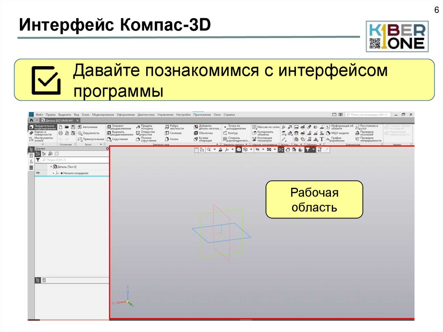The width and height of the screenshot is (443, 332).
Task: Expand the Деталь (Тел-0) tree node
Action: coord(51,167)
